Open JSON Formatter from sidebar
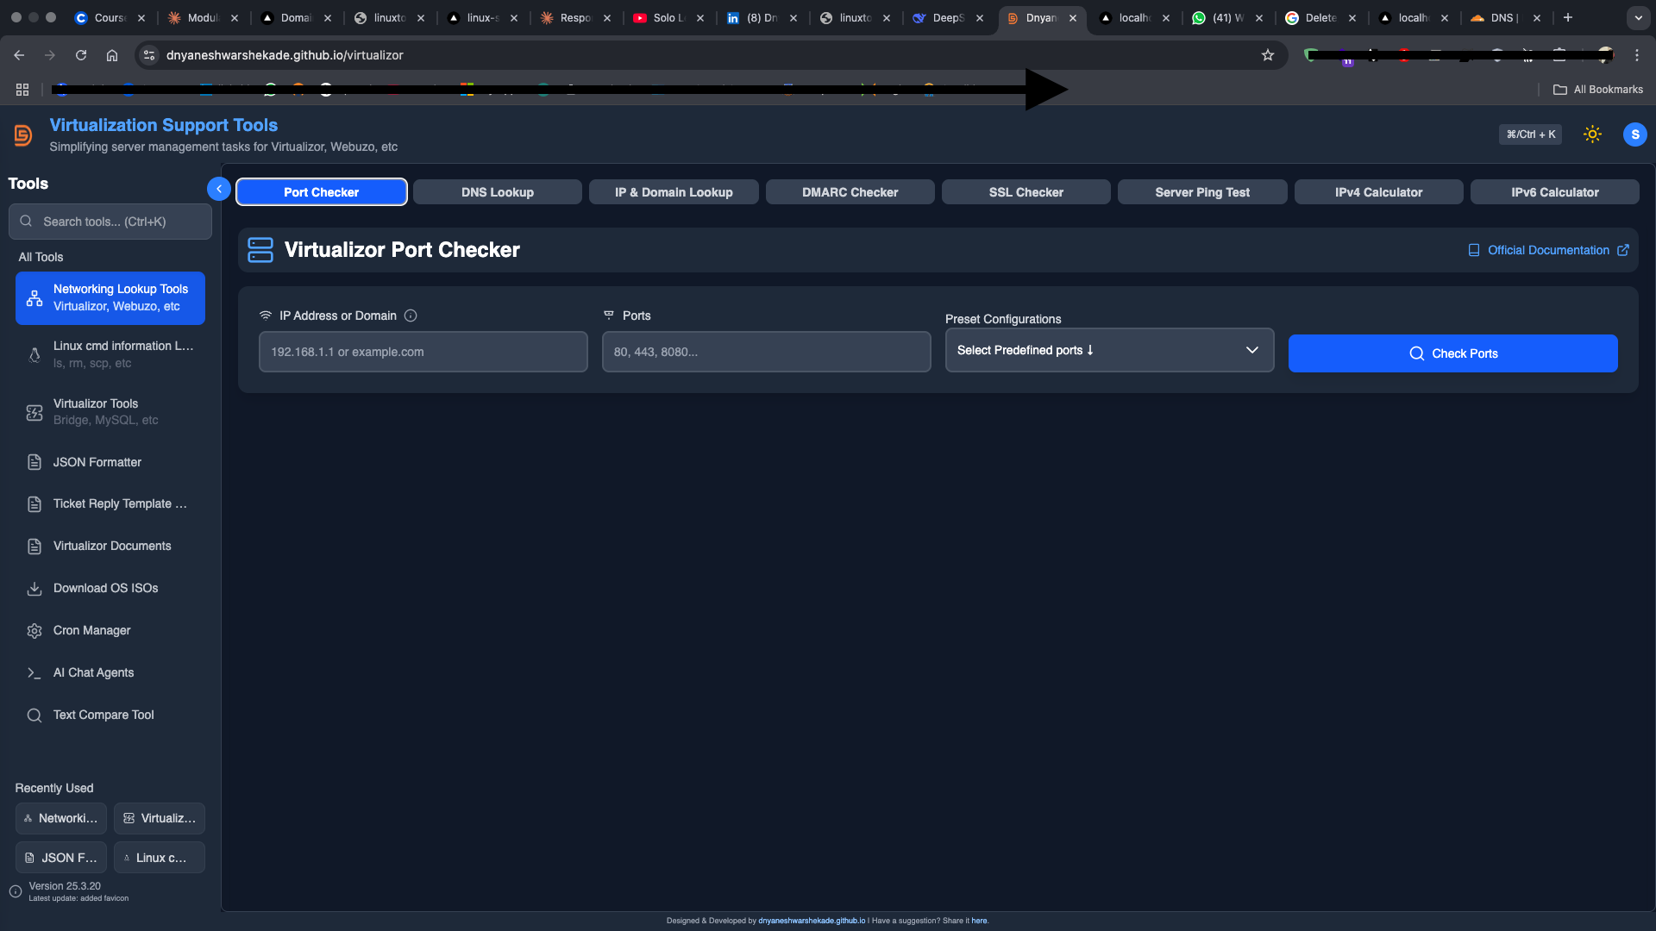This screenshot has height=931, width=1656. [x=110, y=463]
